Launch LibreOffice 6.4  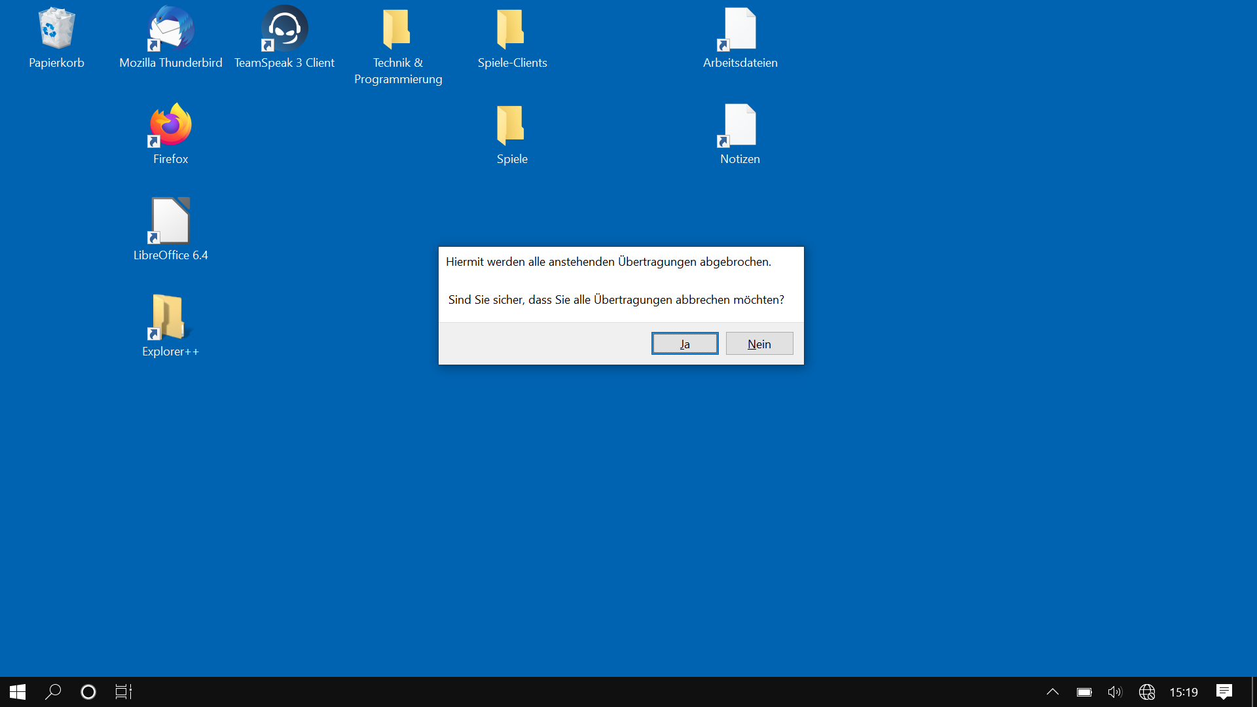(x=170, y=221)
